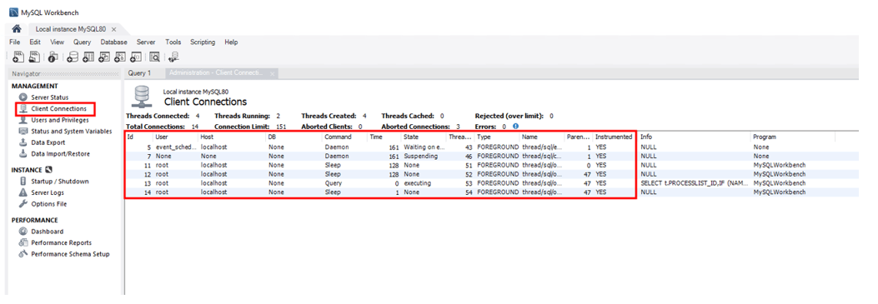Sort by the Info column header
The image size is (878, 304).
pos(695,137)
